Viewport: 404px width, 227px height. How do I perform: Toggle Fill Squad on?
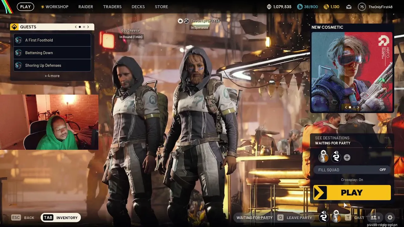point(352,170)
